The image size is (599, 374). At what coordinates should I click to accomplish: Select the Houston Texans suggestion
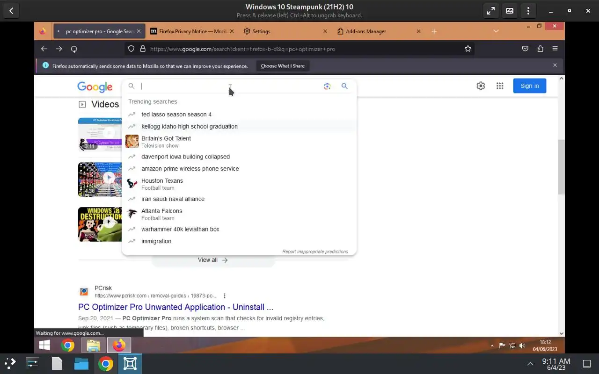coord(239,184)
